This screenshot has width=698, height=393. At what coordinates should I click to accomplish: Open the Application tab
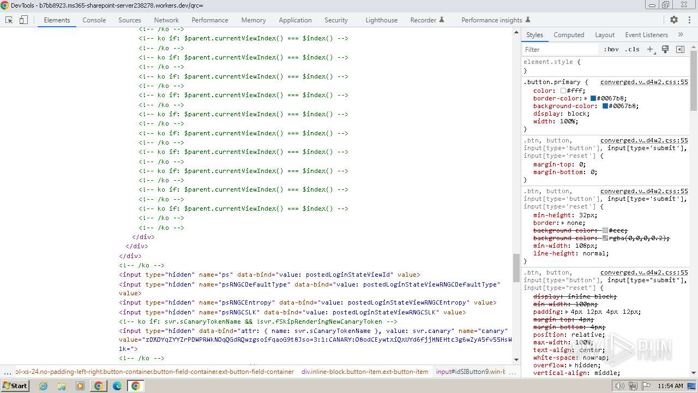pos(295,20)
